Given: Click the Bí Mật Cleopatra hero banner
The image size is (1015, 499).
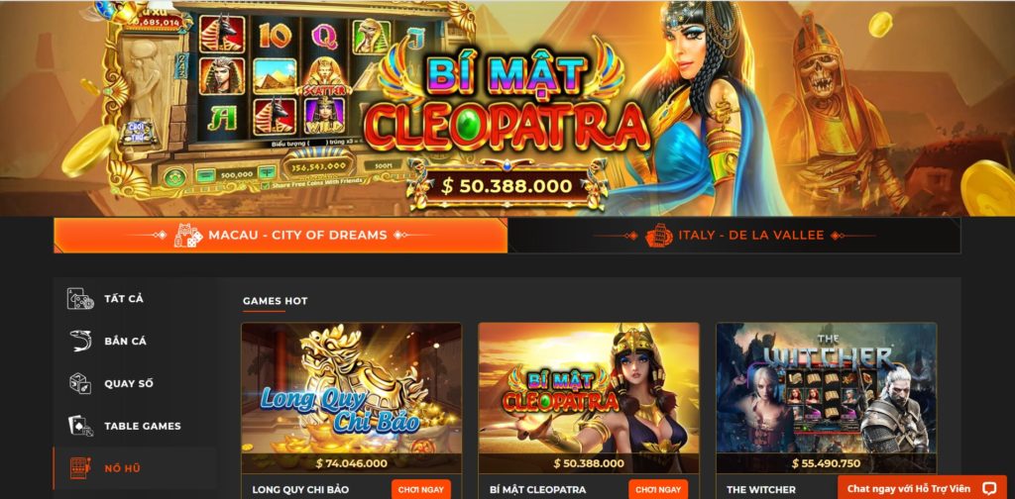Looking at the screenshot, I should 507,108.
